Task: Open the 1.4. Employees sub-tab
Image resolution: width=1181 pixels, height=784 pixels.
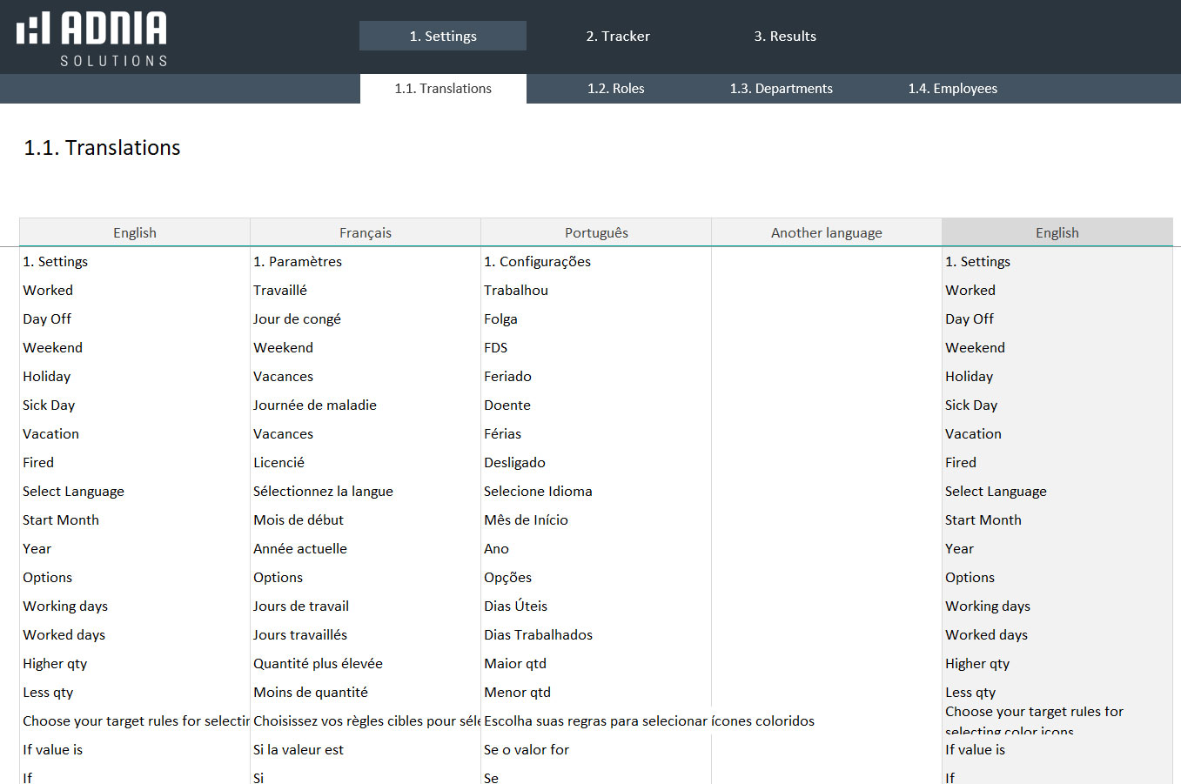Action: tap(952, 89)
